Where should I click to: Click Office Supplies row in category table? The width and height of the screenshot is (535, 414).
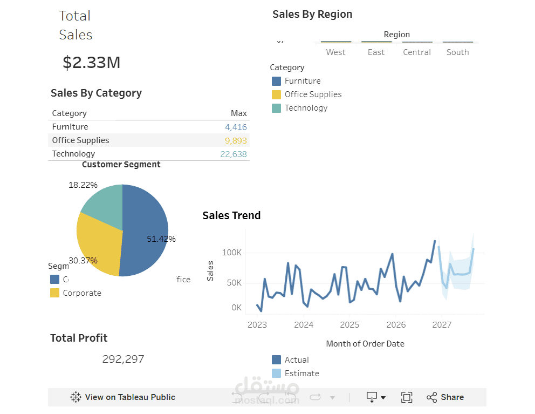149,140
